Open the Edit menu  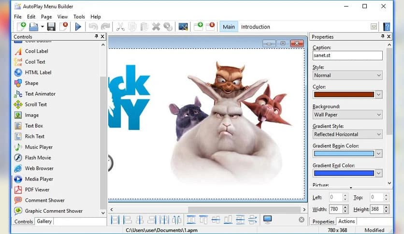tap(31, 17)
